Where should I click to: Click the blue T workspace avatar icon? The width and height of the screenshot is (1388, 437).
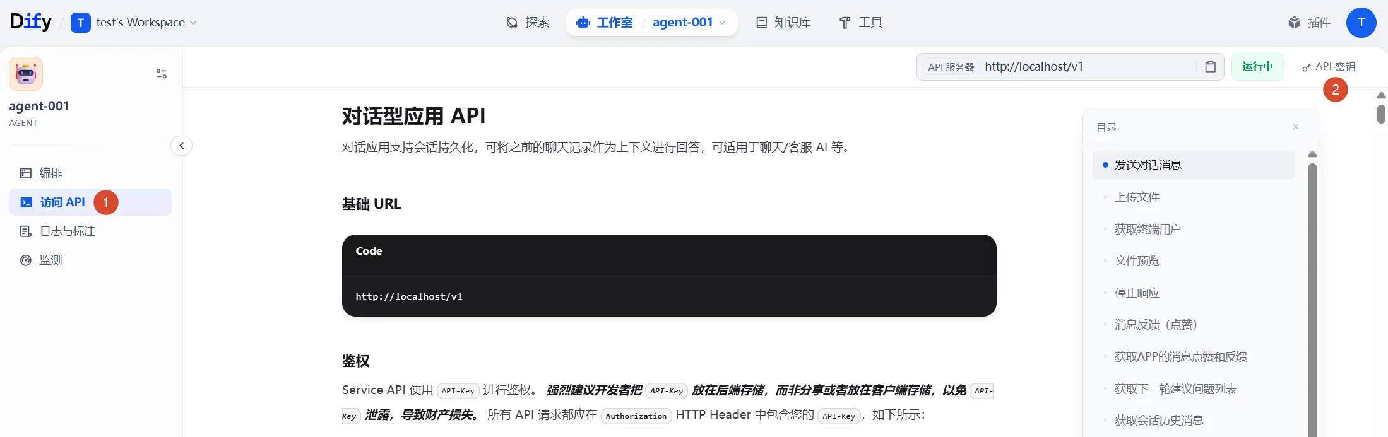[80, 23]
